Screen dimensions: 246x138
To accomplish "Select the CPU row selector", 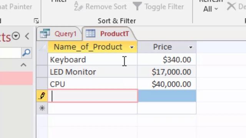I will pyautogui.click(x=42, y=84).
